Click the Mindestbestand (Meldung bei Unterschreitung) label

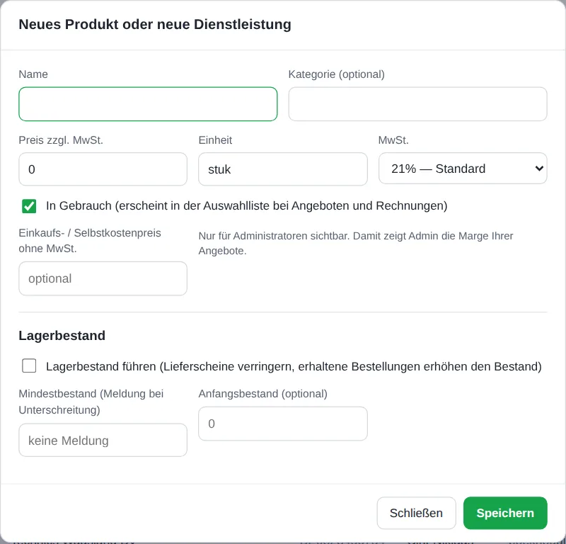tap(91, 402)
